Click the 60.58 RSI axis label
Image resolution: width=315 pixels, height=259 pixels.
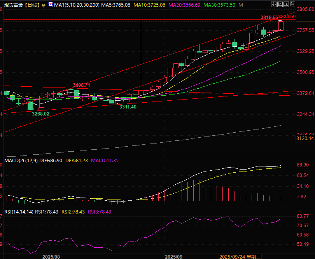pyautogui.click(x=303, y=234)
